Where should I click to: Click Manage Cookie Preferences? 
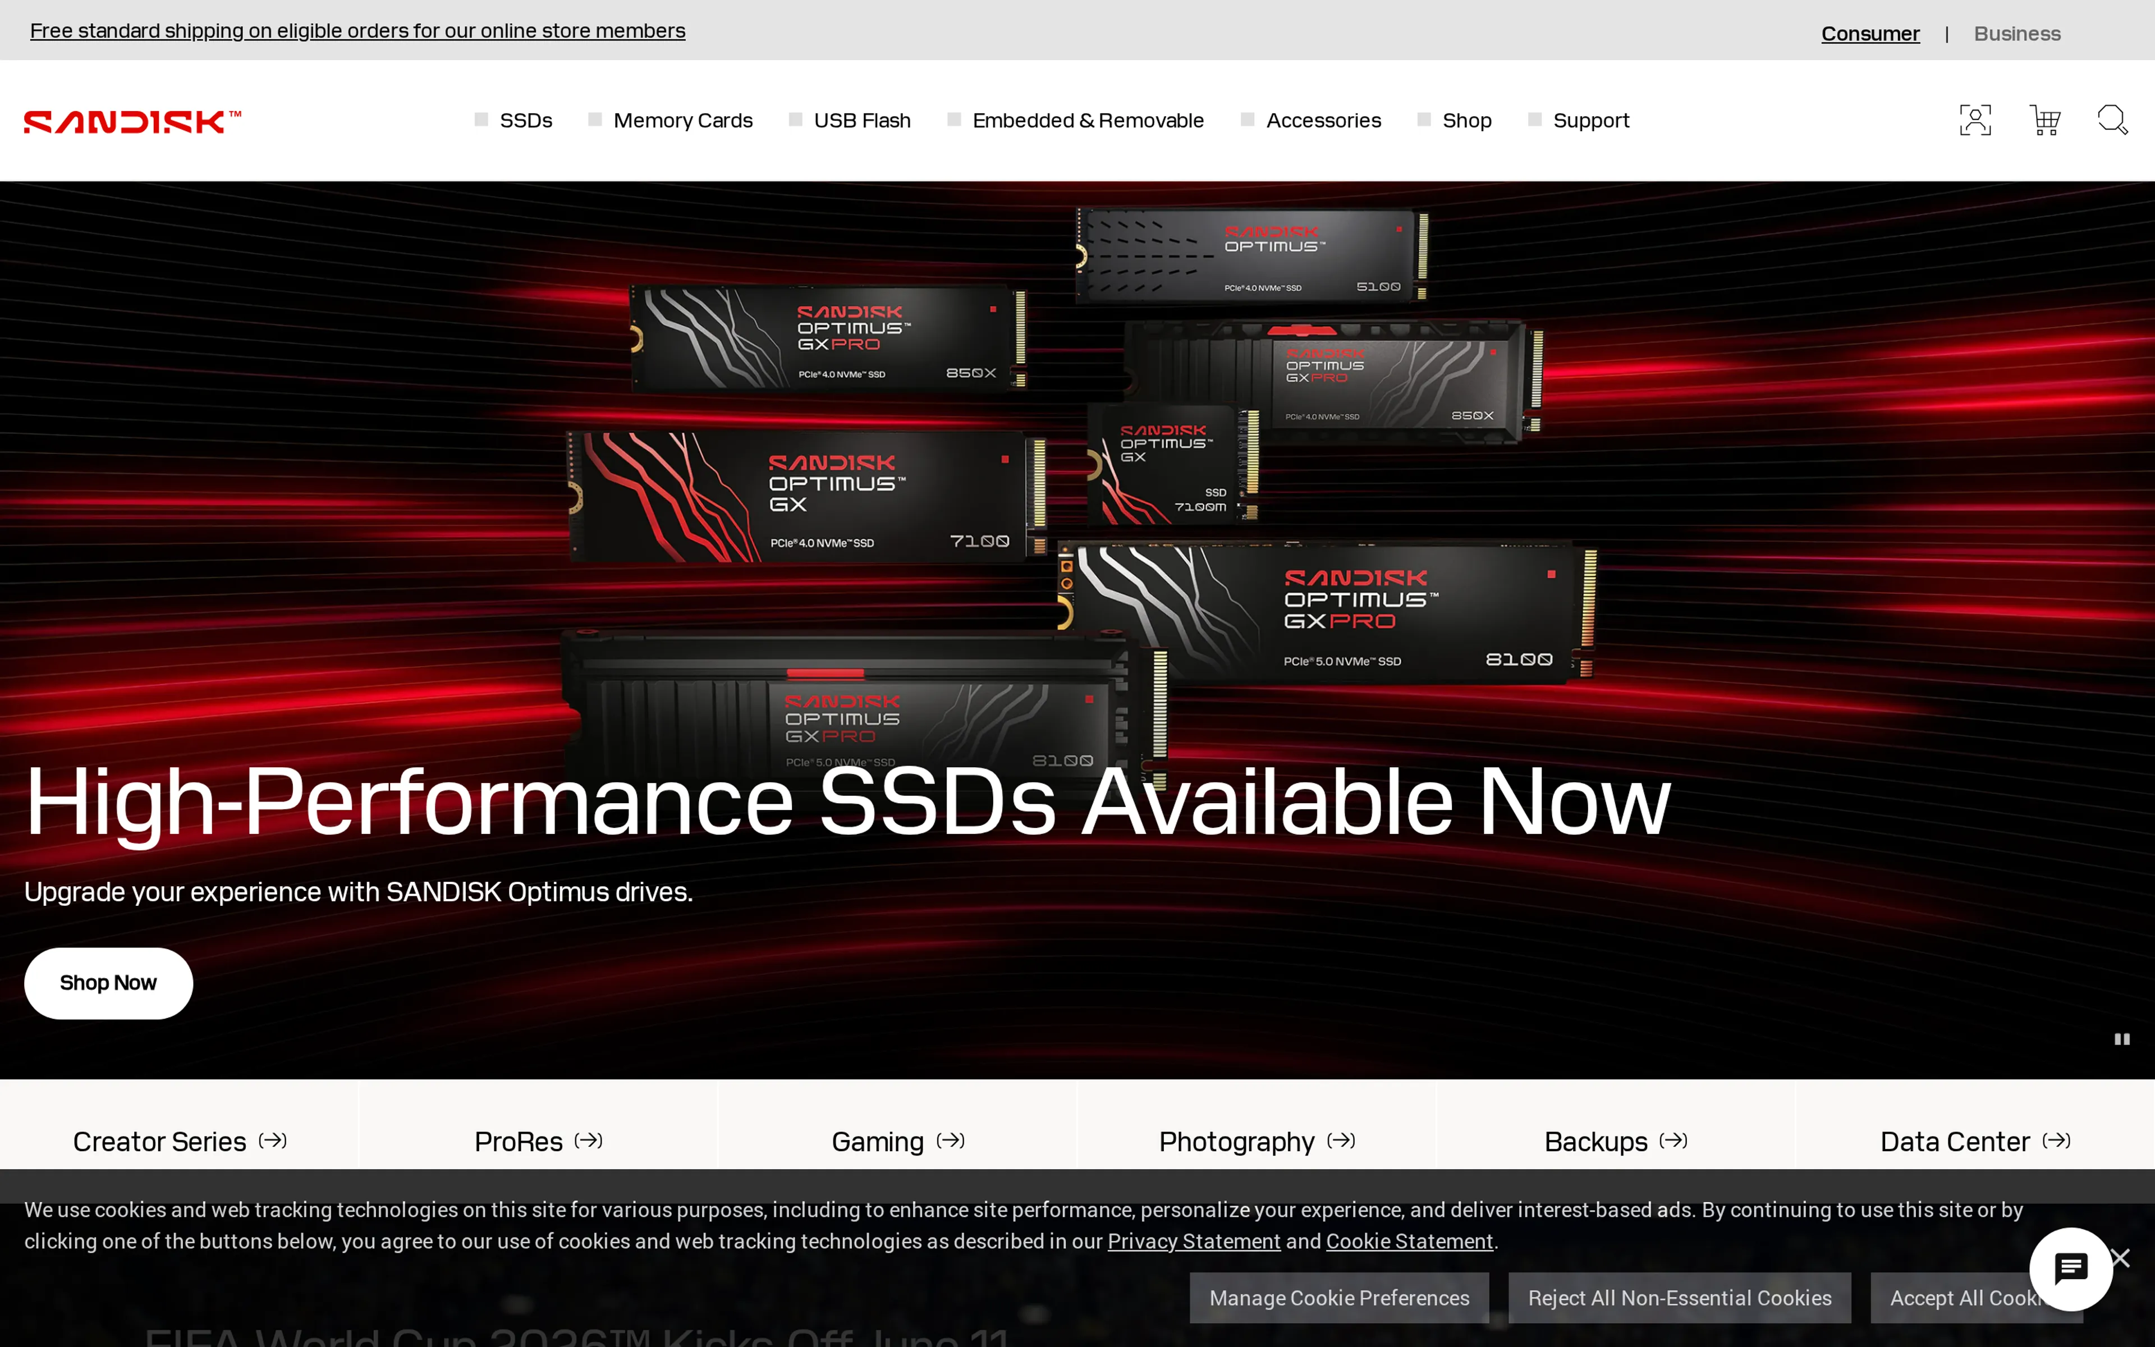point(1340,1298)
